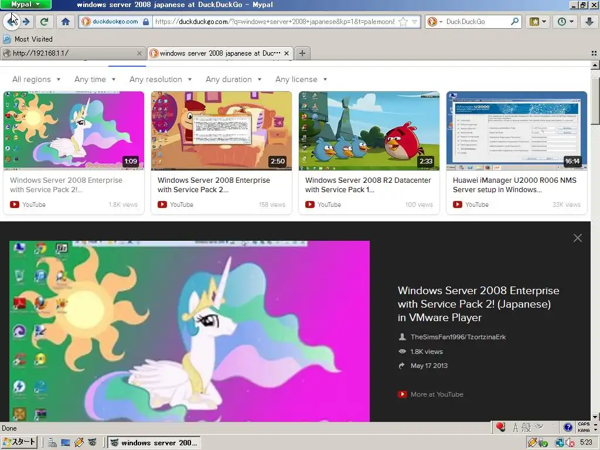
Task: Click the IME input mode A icon
Action: point(516,427)
